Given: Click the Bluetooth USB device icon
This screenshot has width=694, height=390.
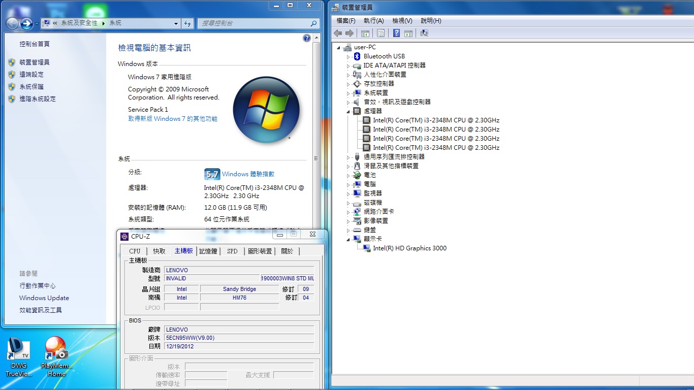Looking at the screenshot, I should tap(357, 56).
